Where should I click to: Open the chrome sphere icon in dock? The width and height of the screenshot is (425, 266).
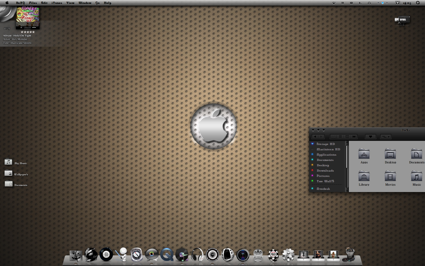click(x=228, y=255)
